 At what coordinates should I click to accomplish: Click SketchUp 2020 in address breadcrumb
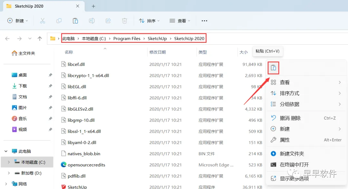click(189, 39)
